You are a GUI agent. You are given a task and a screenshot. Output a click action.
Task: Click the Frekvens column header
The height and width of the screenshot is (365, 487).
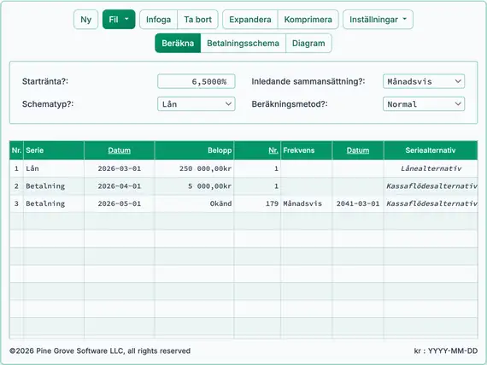[x=306, y=150]
